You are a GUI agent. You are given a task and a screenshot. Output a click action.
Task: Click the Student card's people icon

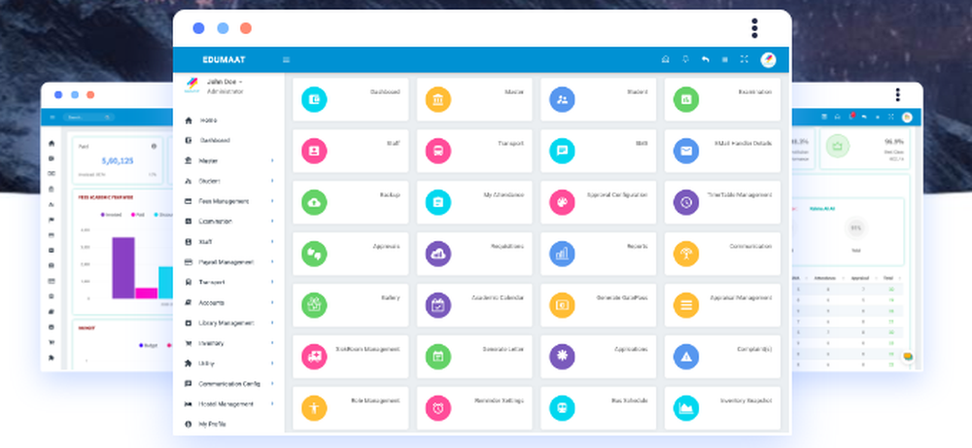point(562,99)
